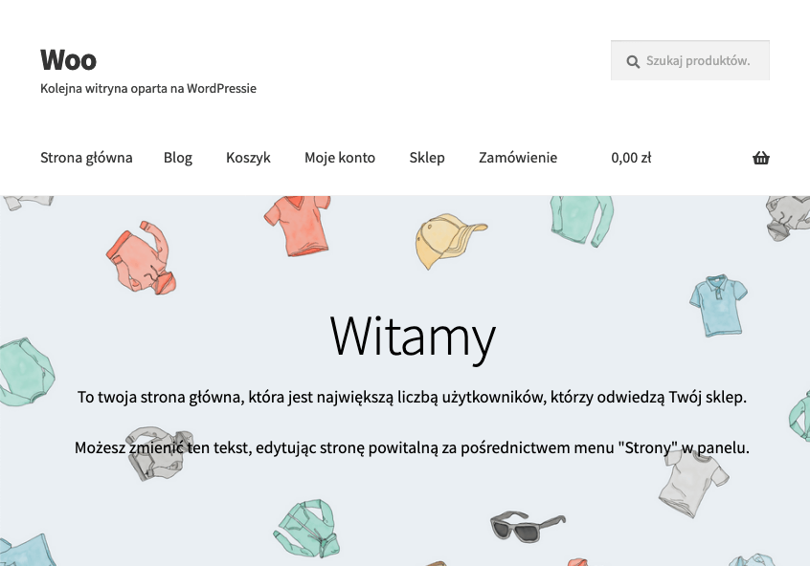Click the sunglasses illustration
Image resolution: width=810 pixels, height=566 pixels.
527,526
